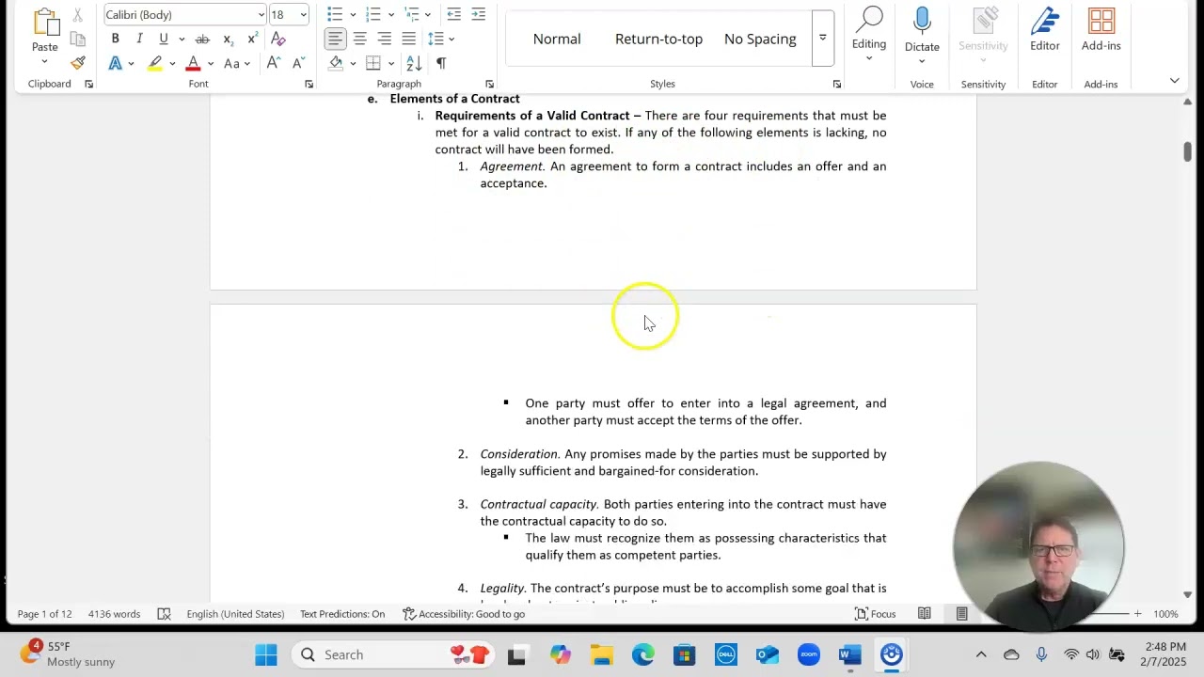Open the Windows Start menu
The width and height of the screenshot is (1204, 677).
(266, 654)
